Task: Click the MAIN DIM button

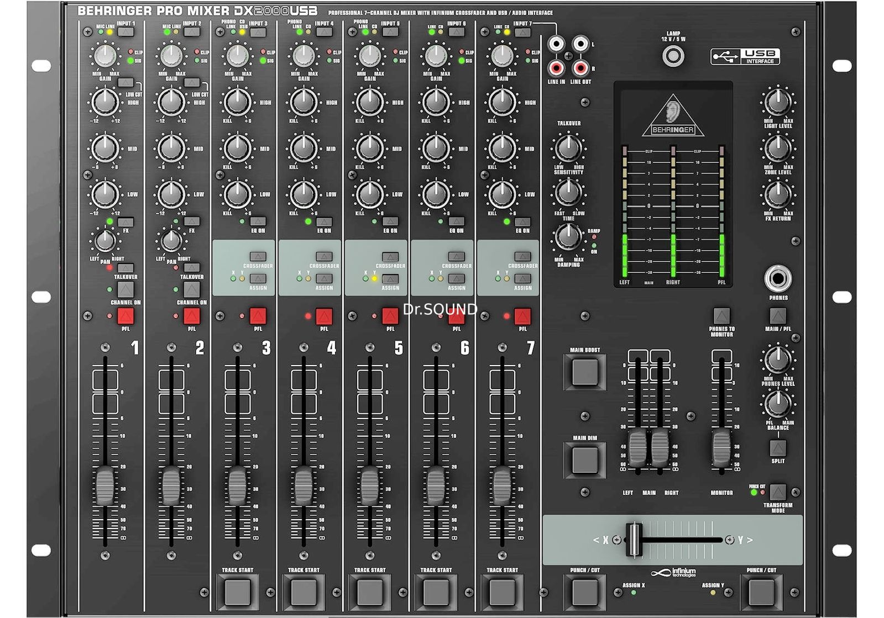Action: pyautogui.click(x=585, y=459)
